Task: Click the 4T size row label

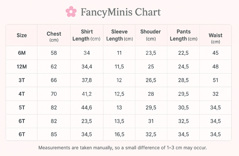Action: click(x=22, y=94)
